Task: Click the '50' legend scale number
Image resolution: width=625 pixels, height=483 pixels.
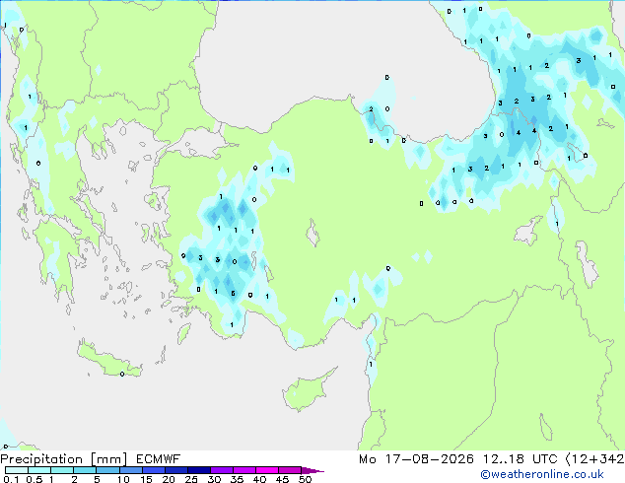Action: [305, 479]
